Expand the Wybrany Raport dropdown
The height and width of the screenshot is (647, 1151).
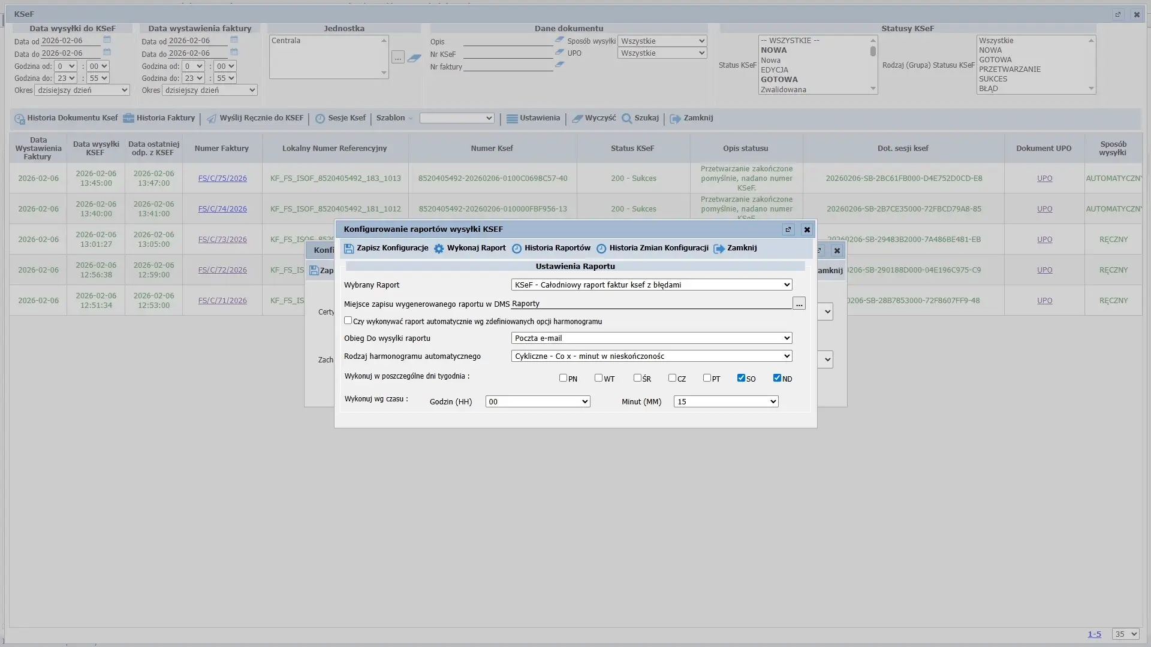(651, 285)
